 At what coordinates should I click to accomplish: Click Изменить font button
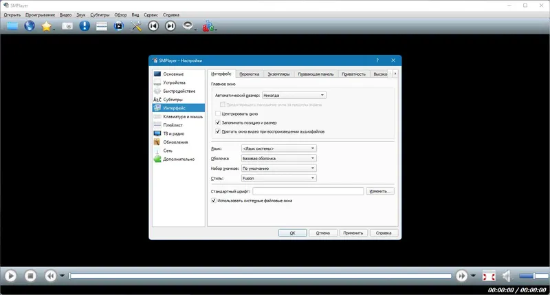pyautogui.click(x=380, y=191)
